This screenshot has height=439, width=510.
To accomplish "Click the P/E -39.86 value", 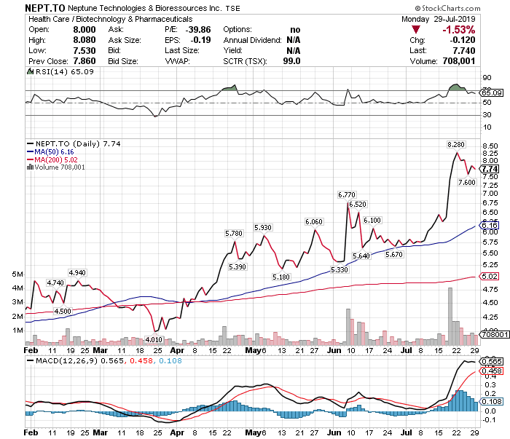I will (x=198, y=30).
